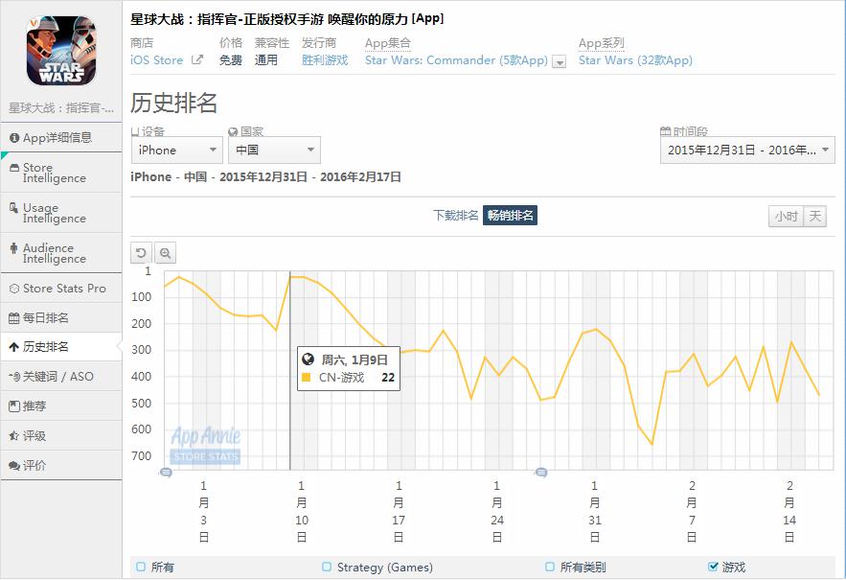Click the Star Wars app icon thumbnail

61,51
